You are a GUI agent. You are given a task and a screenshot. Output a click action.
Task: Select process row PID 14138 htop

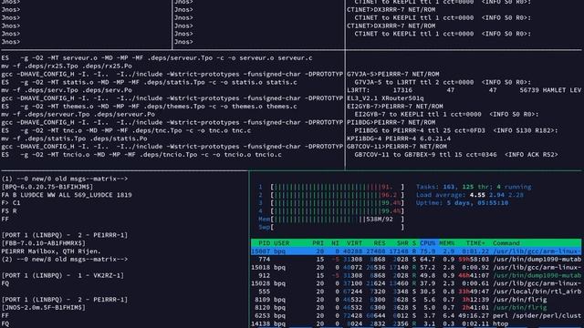click(x=416, y=324)
